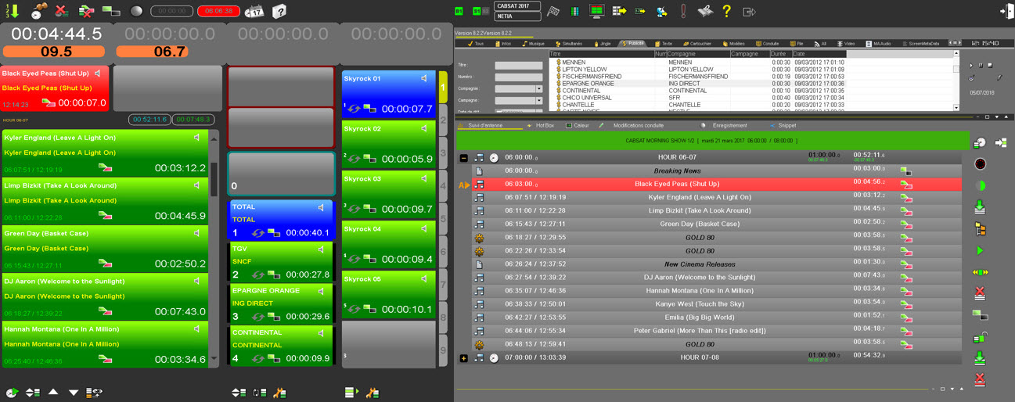Image resolution: width=1015 pixels, height=402 pixels.
Task: Click the numbered green down-arrow icon
Action: click(12, 11)
